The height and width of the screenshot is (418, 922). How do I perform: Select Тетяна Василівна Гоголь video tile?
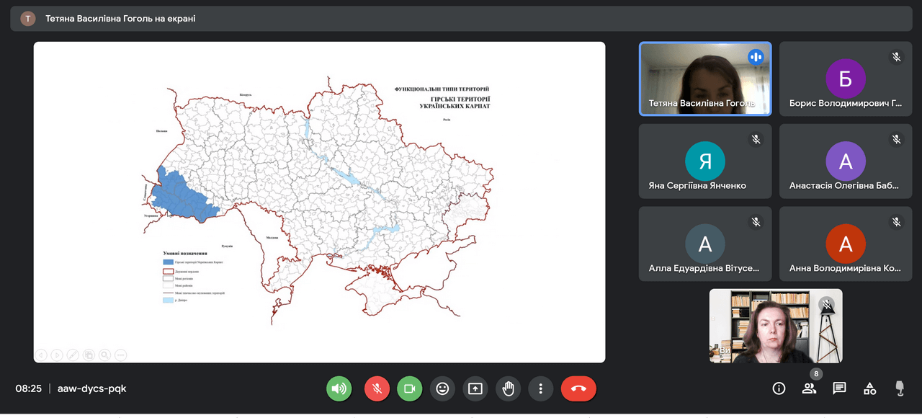pos(705,79)
